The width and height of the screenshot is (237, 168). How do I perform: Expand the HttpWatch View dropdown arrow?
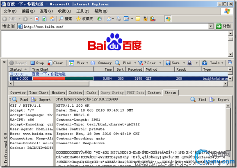87,63
